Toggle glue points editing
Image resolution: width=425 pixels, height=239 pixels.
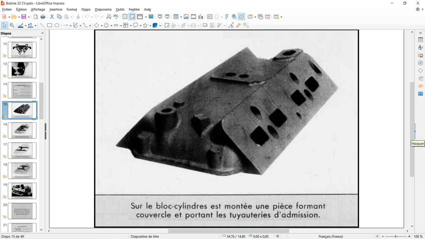click(238, 25)
